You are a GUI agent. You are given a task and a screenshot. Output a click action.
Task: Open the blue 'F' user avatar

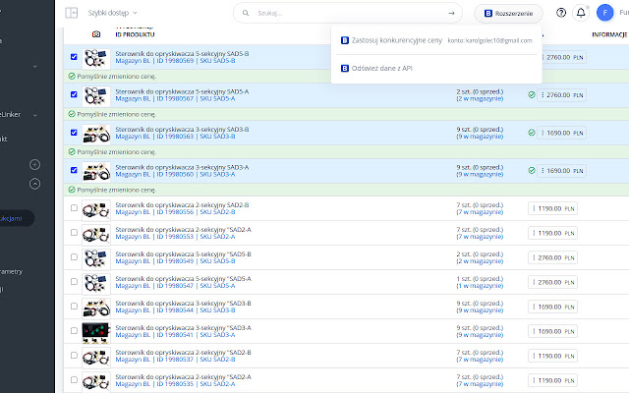[x=605, y=13]
